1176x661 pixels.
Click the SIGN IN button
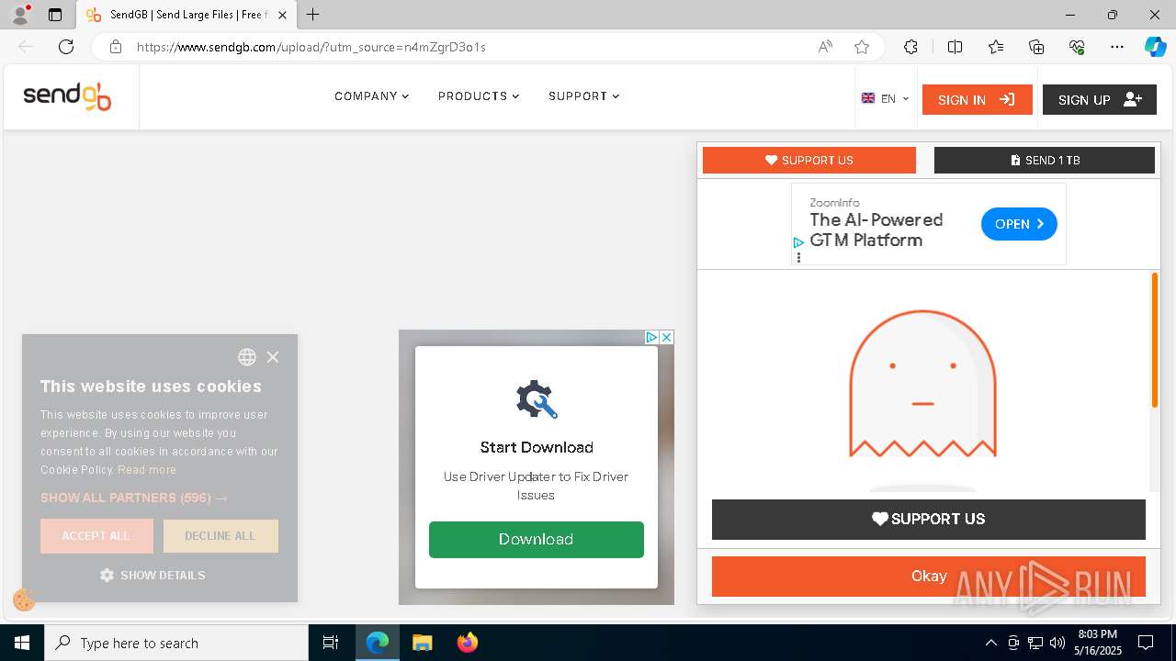(977, 99)
